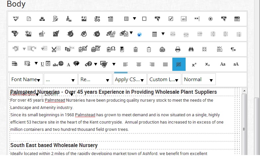This screenshot has width=260, height=159.
Task: Click the Insert Table grid icon
Action: coord(154,34)
